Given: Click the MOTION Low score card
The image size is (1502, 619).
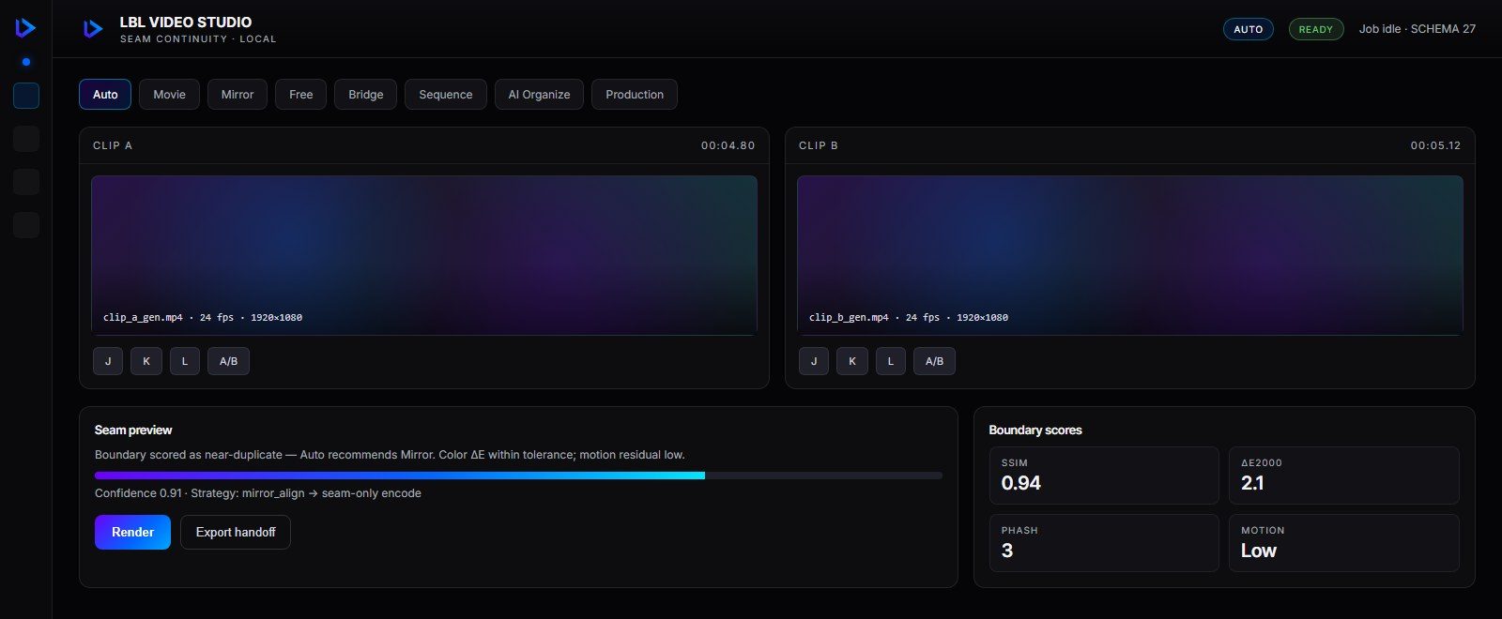Looking at the screenshot, I should coord(1344,543).
